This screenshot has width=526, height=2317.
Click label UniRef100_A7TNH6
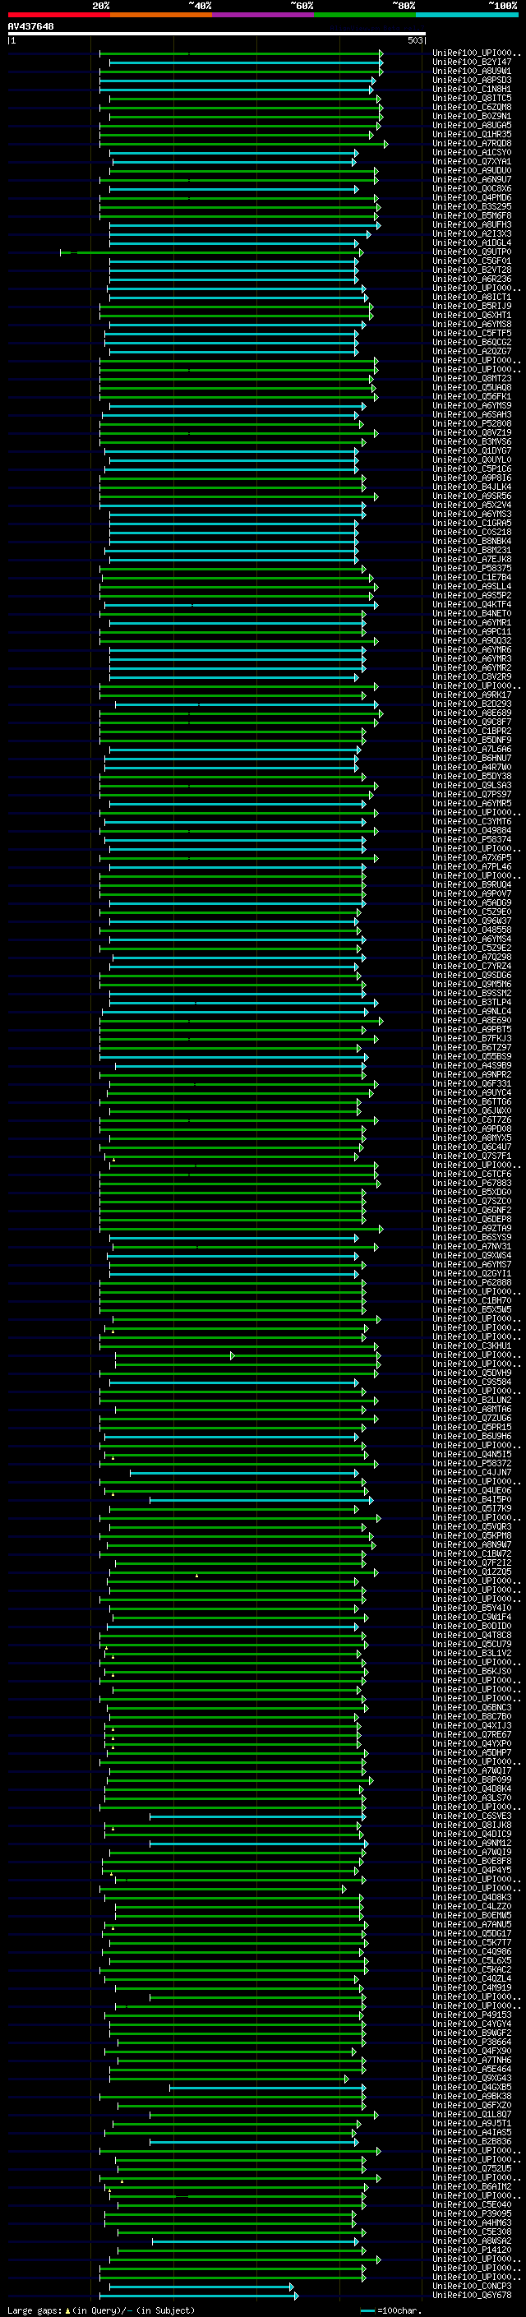(x=471, y=2060)
